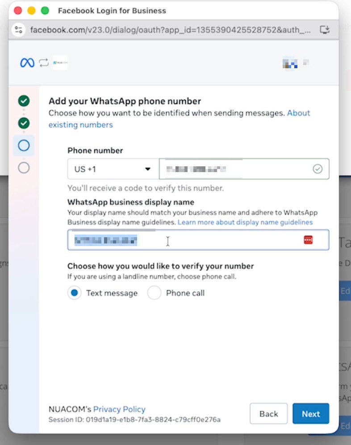This screenshot has height=445, width=351.
Task: Click into the phone number field
Action: (244, 169)
